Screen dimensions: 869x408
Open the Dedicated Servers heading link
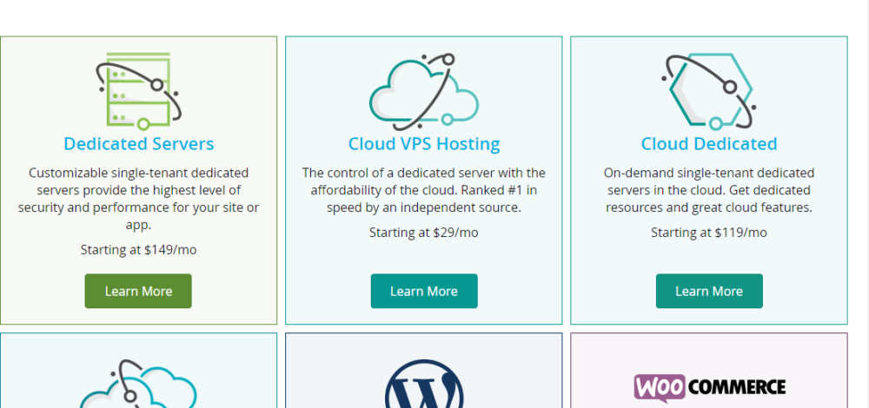[x=138, y=143]
